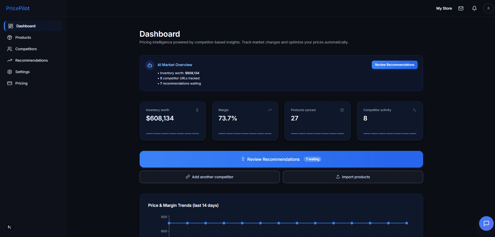The image size is (495, 237).
Task: Switch to the Dashboard menu item
Action: coord(26,26)
